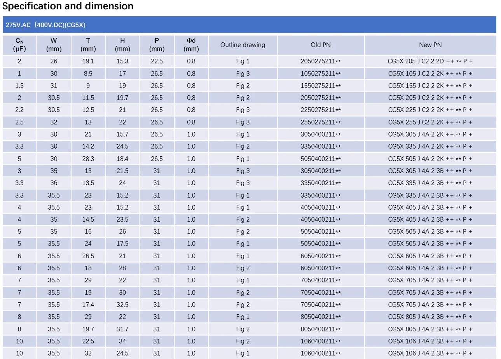Click the 'New PN' column header

(430, 45)
